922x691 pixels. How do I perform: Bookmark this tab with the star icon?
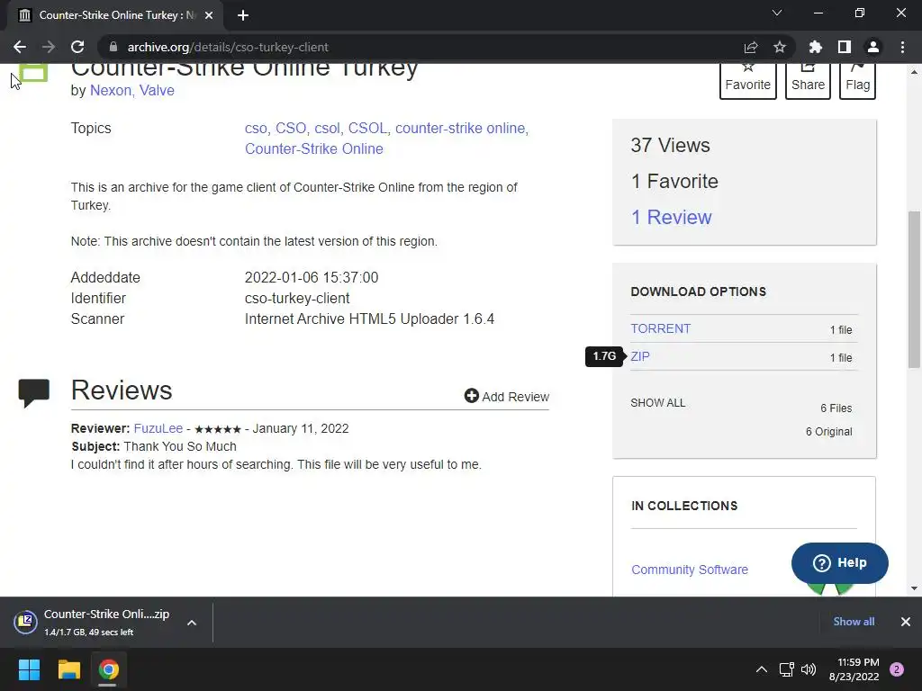780,47
